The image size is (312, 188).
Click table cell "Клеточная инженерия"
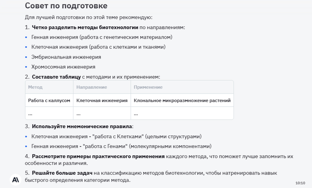click(102, 100)
